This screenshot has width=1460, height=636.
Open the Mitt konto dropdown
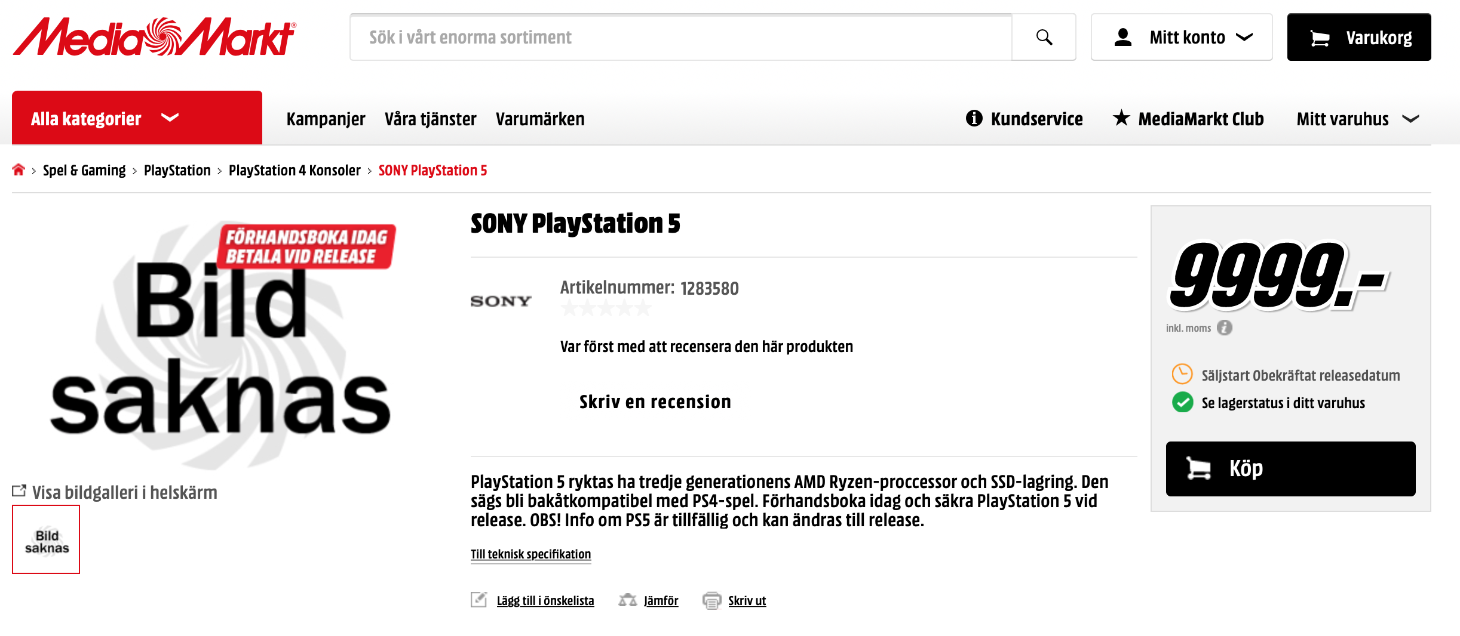tap(1182, 37)
